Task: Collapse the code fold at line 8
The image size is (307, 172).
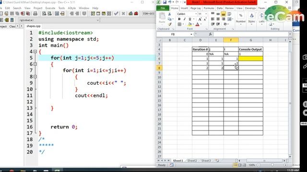Action: 35,76
